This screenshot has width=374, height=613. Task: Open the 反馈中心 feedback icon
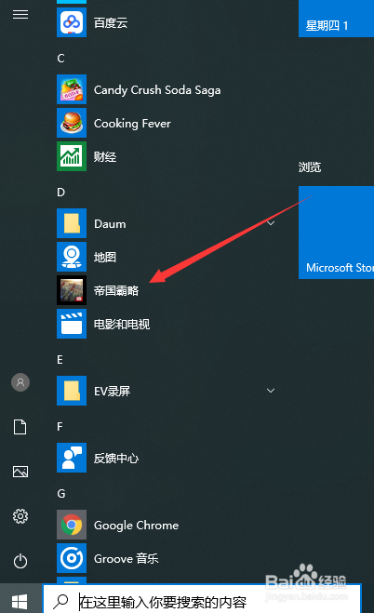pyautogui.click(x=72, y=458)
